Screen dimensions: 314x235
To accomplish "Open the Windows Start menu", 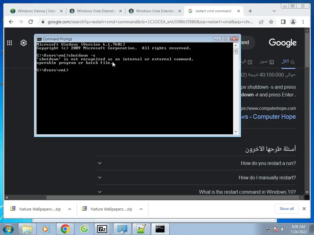I will tap(8, 229).
